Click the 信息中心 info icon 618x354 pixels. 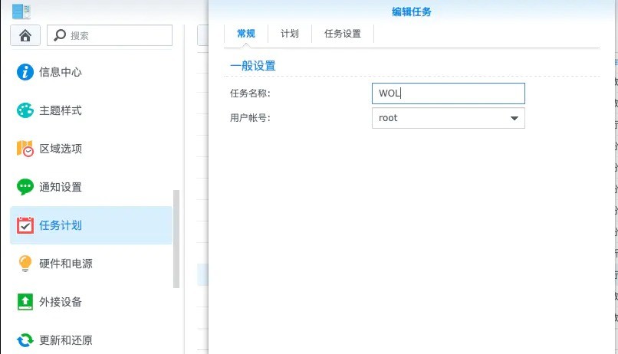coord(25,72)
